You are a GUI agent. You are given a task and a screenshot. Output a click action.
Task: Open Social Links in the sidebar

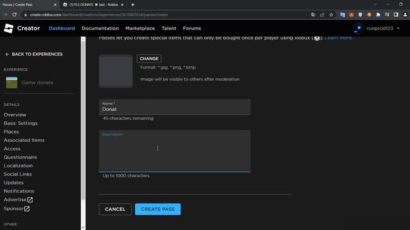18,174
